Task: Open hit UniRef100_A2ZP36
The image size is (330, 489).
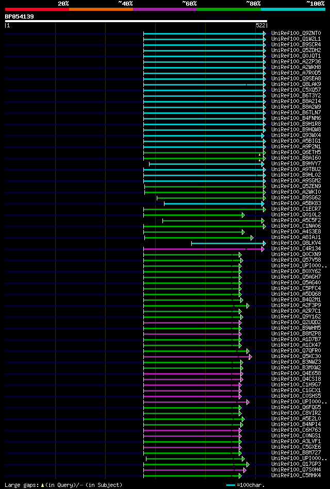Action: click(296, 61)
